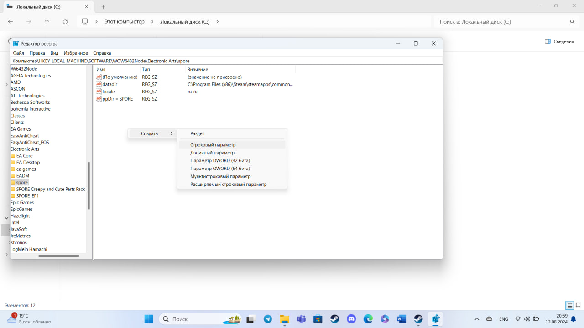Click the string icon of ppDir = SPORE
Image resolution: width=584 pixels, height=328 pixels.
(x=99, y=99)
